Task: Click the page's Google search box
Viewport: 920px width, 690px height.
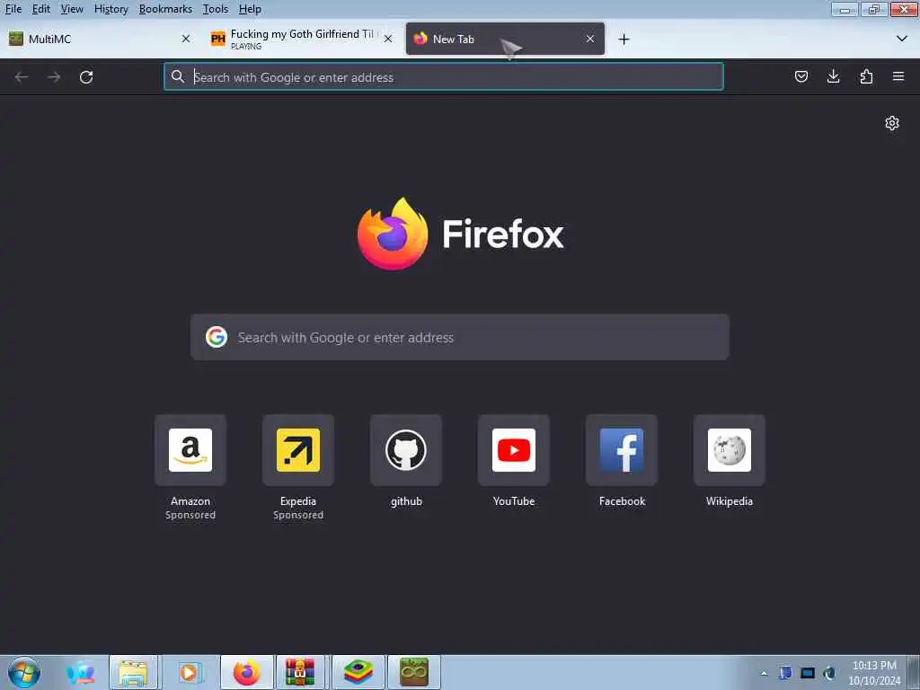Action: [x=459, y=338]
